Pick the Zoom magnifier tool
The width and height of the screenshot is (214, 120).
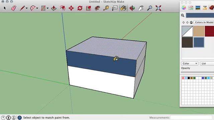(x=149, y=8)
